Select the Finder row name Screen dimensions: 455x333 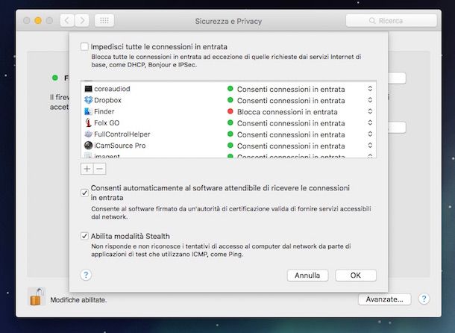click(104, 111)
